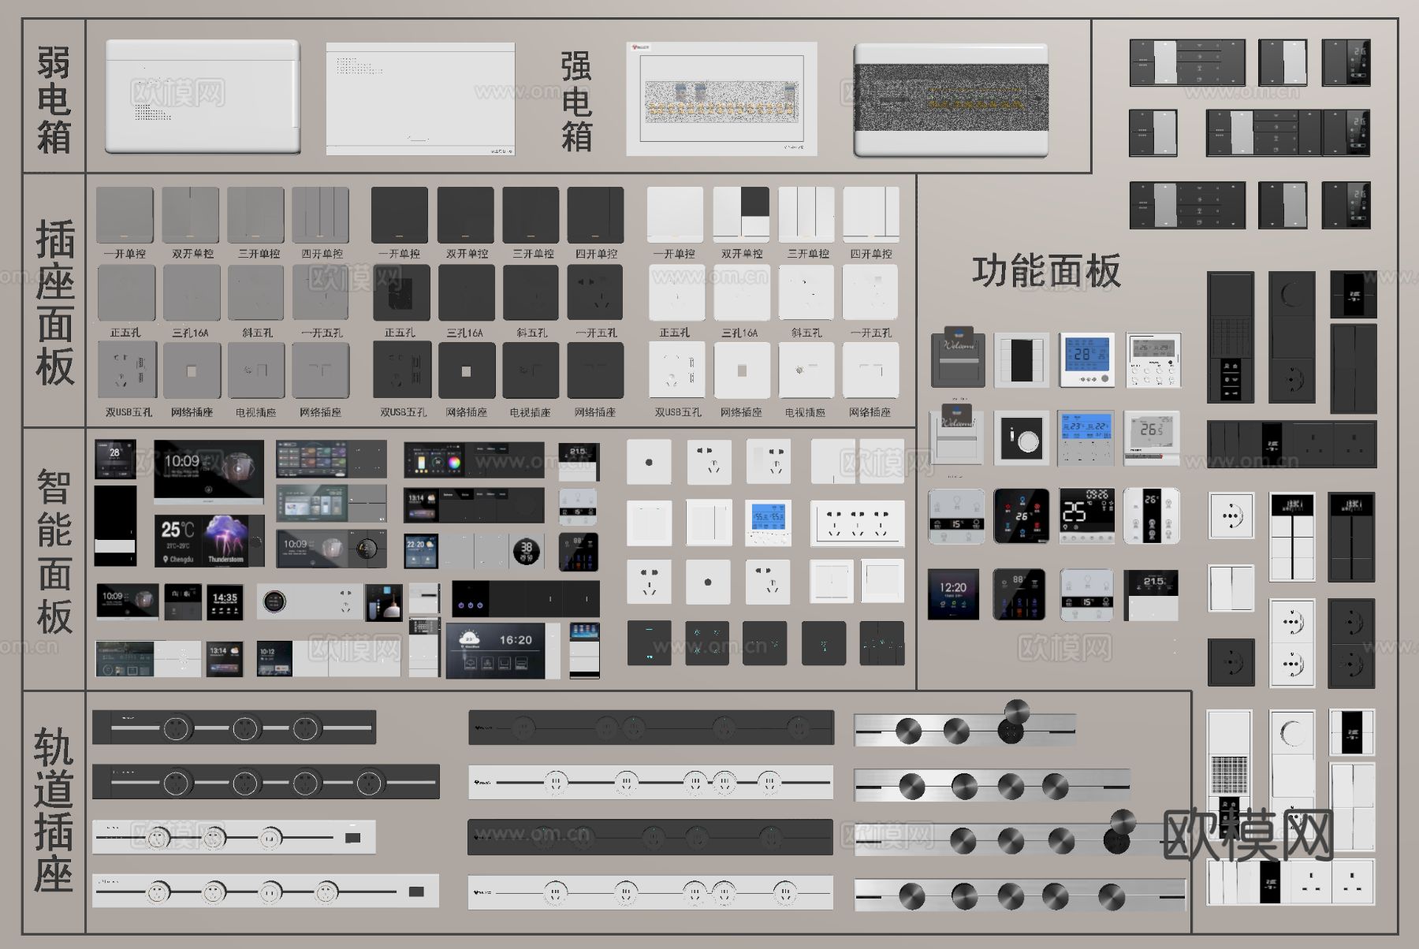Select the distribution box with dark speckled cover

click(x=952, y=100)
